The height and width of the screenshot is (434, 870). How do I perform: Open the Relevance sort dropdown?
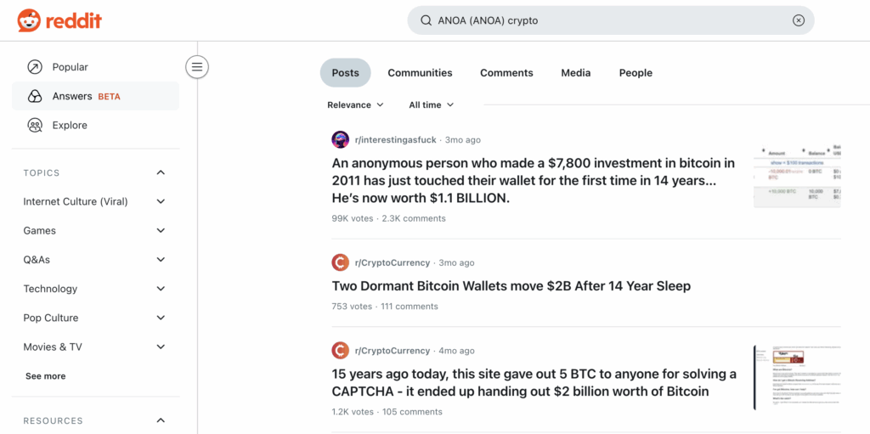pos(355,105)
